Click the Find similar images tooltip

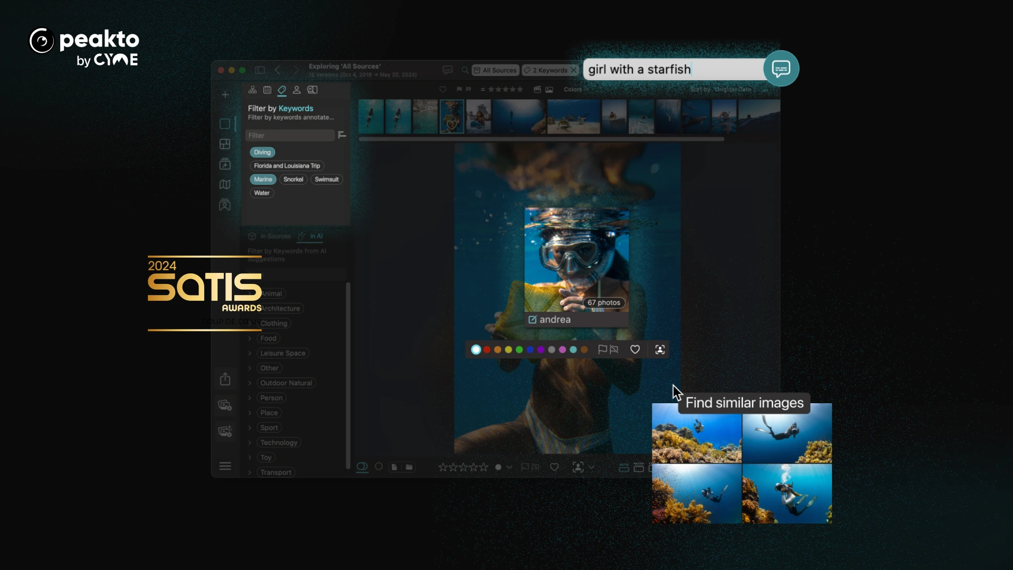click(744, 403)
